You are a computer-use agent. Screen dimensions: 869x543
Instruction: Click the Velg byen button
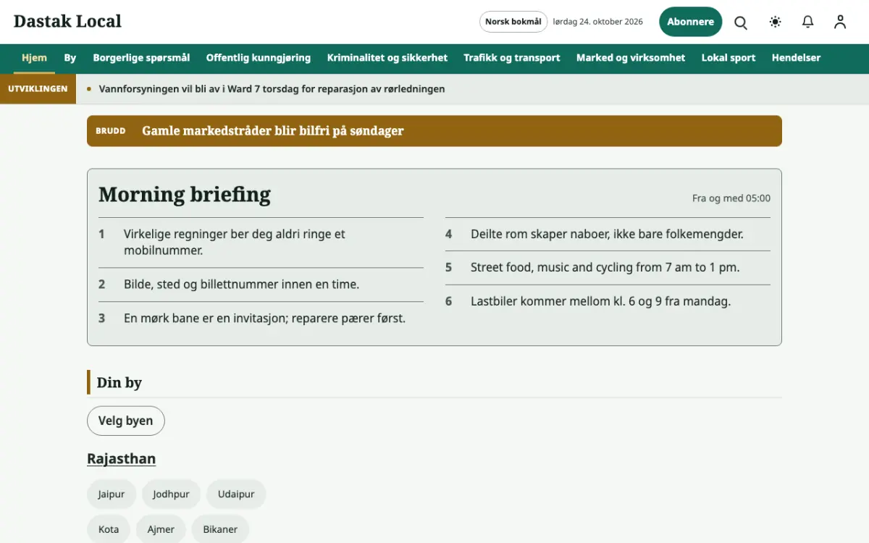click(126, 421)
